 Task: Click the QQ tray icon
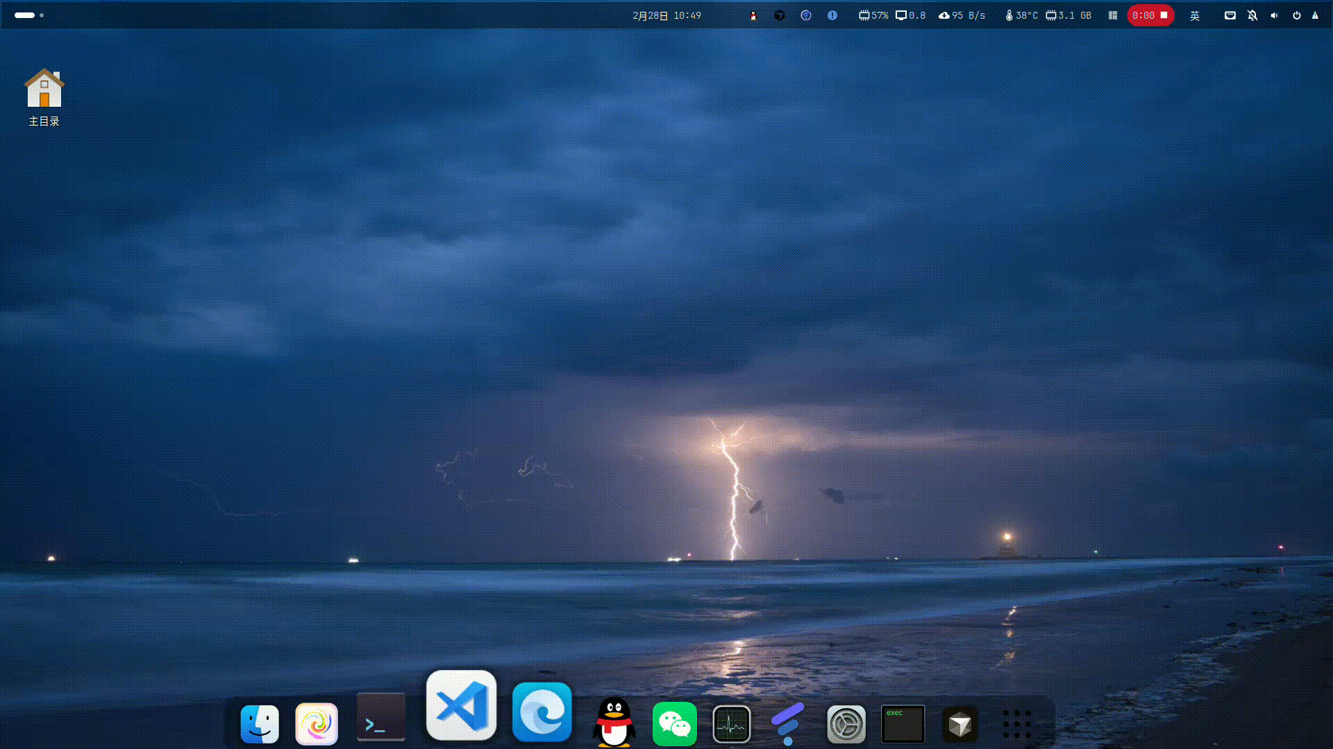(x=753, y=15)
